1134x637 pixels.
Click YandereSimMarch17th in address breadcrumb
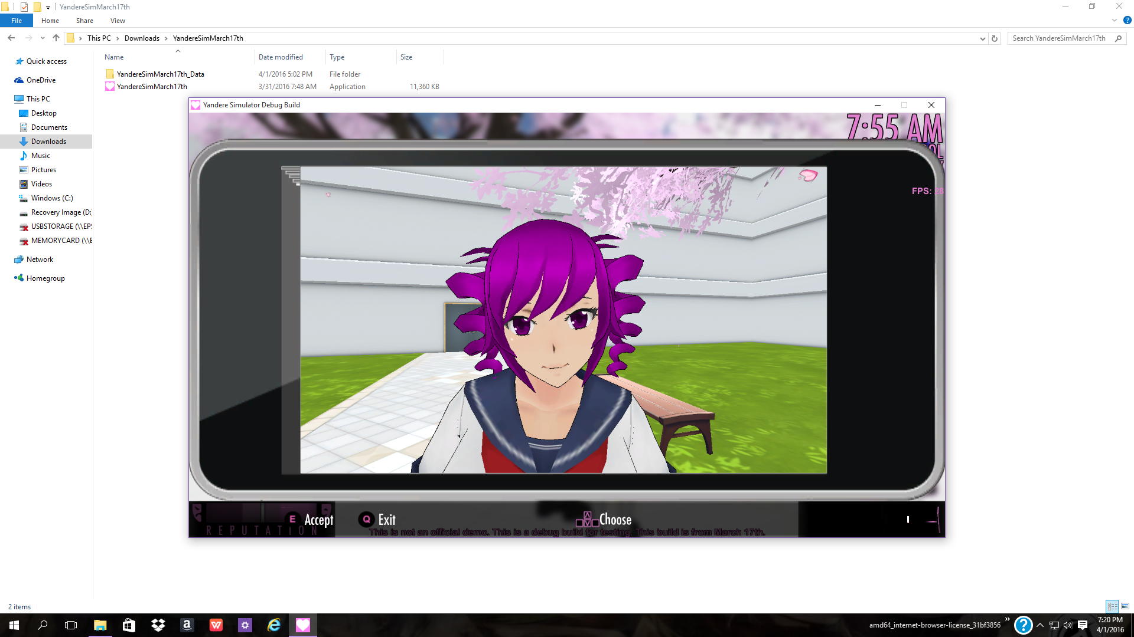pos(208,38)
